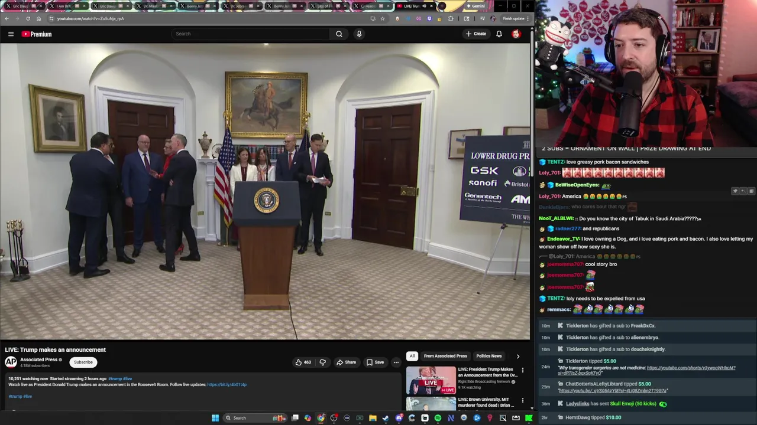The height and width of the screenshot is (425, 757).
Task: Select the All filter chip
Action: (412, 356)
